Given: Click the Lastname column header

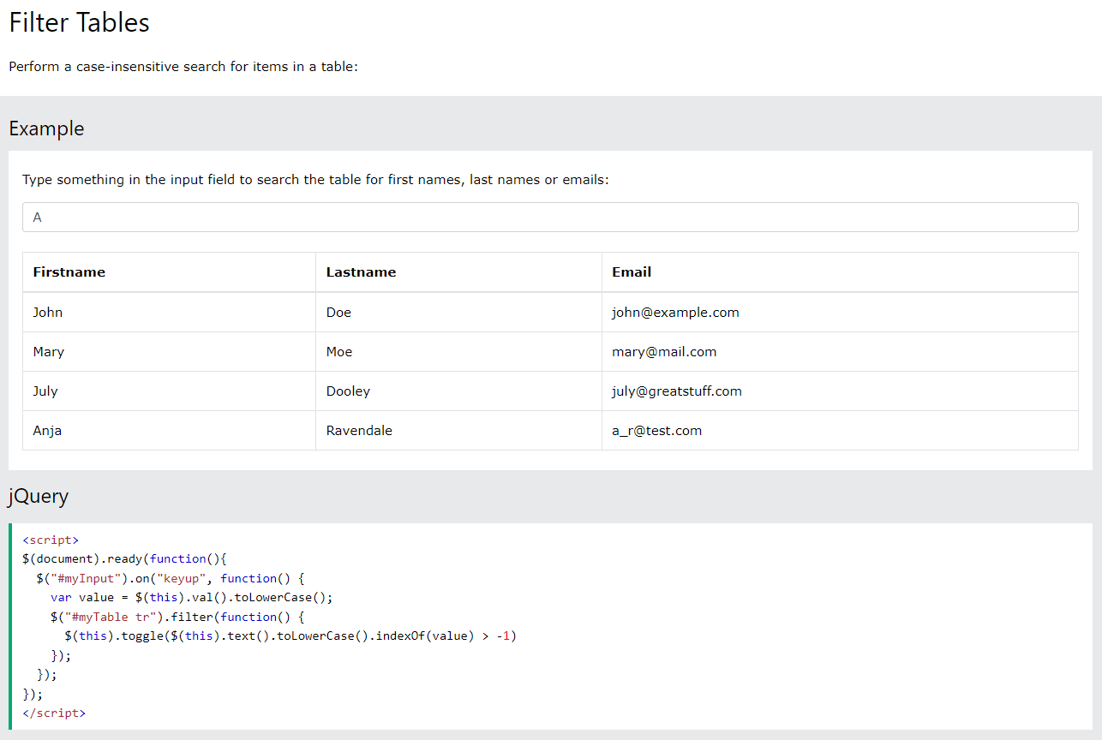Looking at the screenshot, I should click(x=458, y=272).
